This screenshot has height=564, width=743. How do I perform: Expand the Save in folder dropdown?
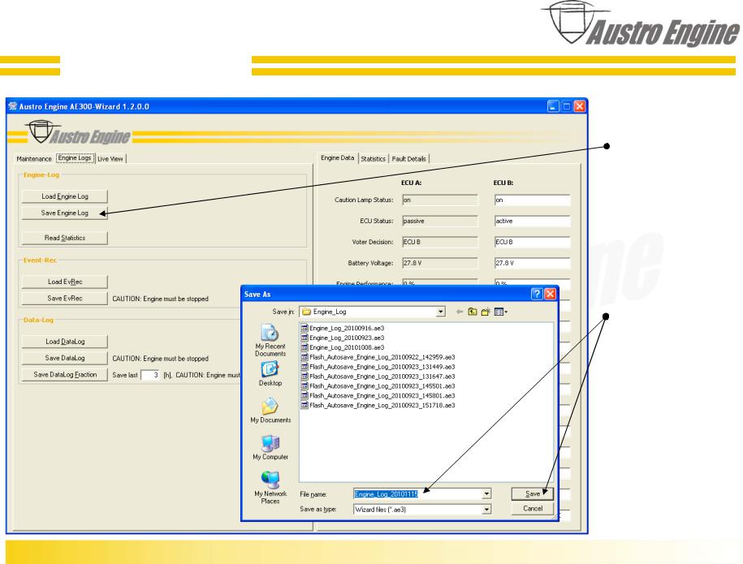(441, 312)
